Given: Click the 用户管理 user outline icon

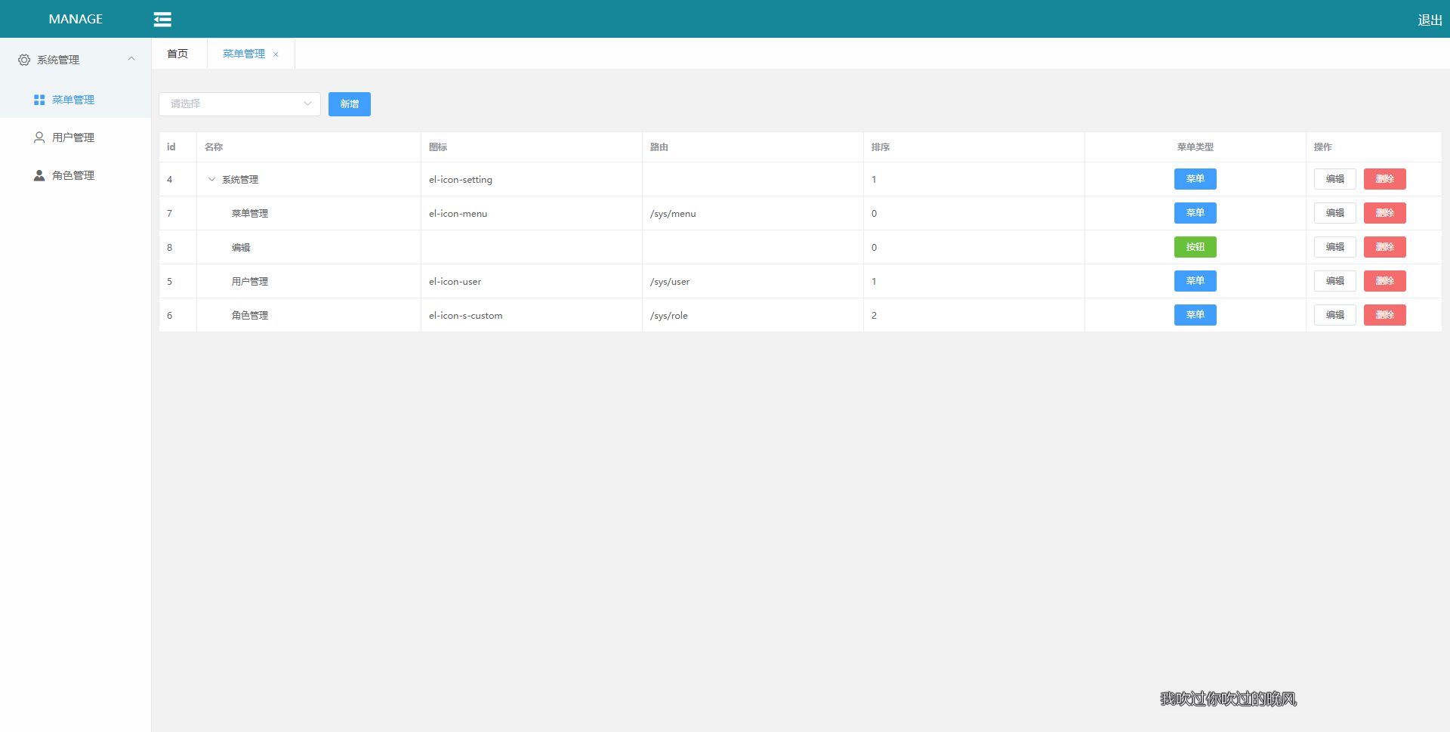Looking at the screenshot, I should pos(39,137).
